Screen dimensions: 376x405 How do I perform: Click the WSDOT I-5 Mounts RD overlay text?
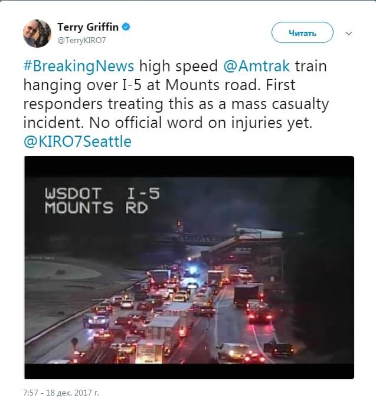coord(102,201)
